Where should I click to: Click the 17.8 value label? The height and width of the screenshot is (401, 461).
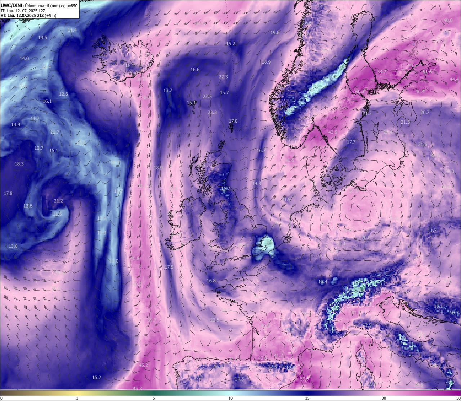(x=8, y=193)
